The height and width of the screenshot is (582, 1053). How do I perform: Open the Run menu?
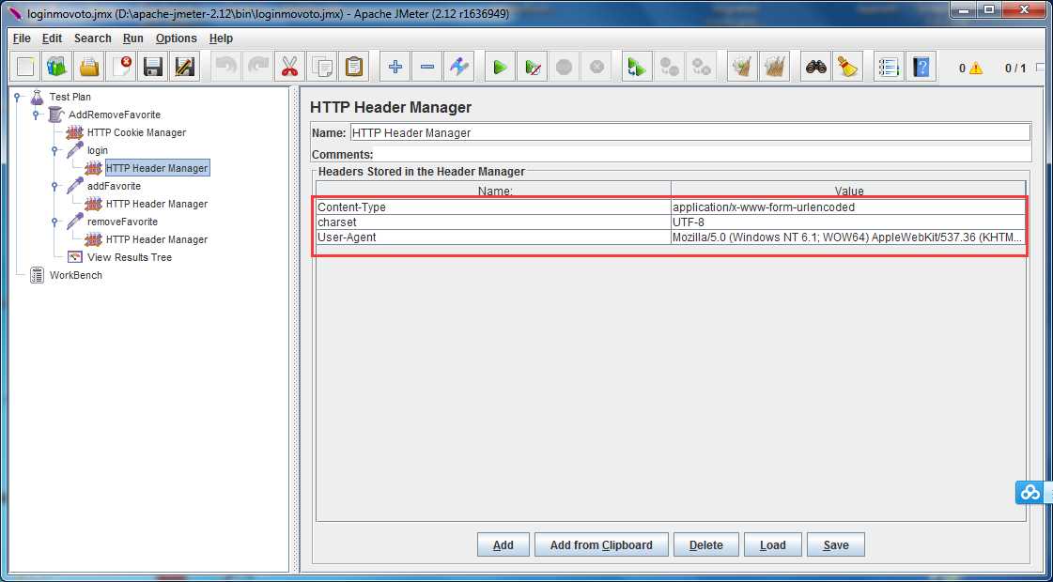point(133,38)
